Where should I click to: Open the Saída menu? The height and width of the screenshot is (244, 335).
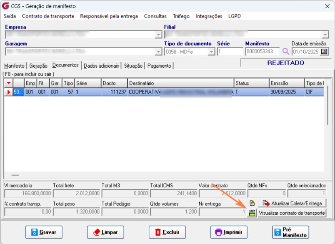(x=10, y=16)
